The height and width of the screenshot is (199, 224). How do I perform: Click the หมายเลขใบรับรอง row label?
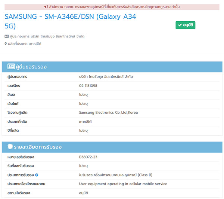(21, 157)
